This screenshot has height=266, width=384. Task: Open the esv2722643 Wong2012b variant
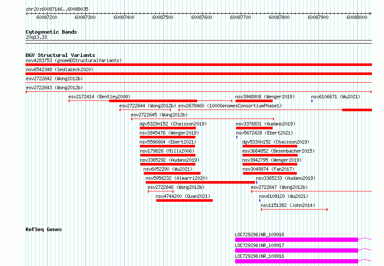[54, 88]
